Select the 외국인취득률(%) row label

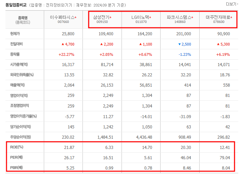[22, 75]
